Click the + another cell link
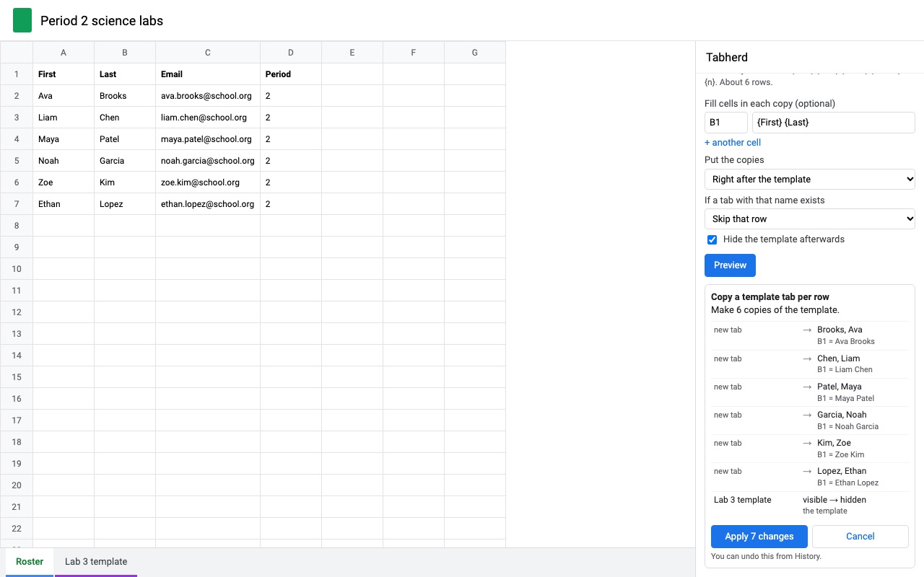This screenshot has height=577, width=924. coord(733,142)
